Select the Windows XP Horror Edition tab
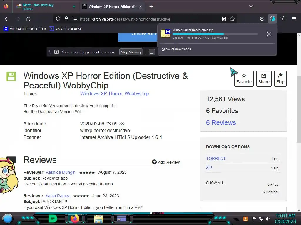The height and width of the screenshot is (225, 301). 113,7
